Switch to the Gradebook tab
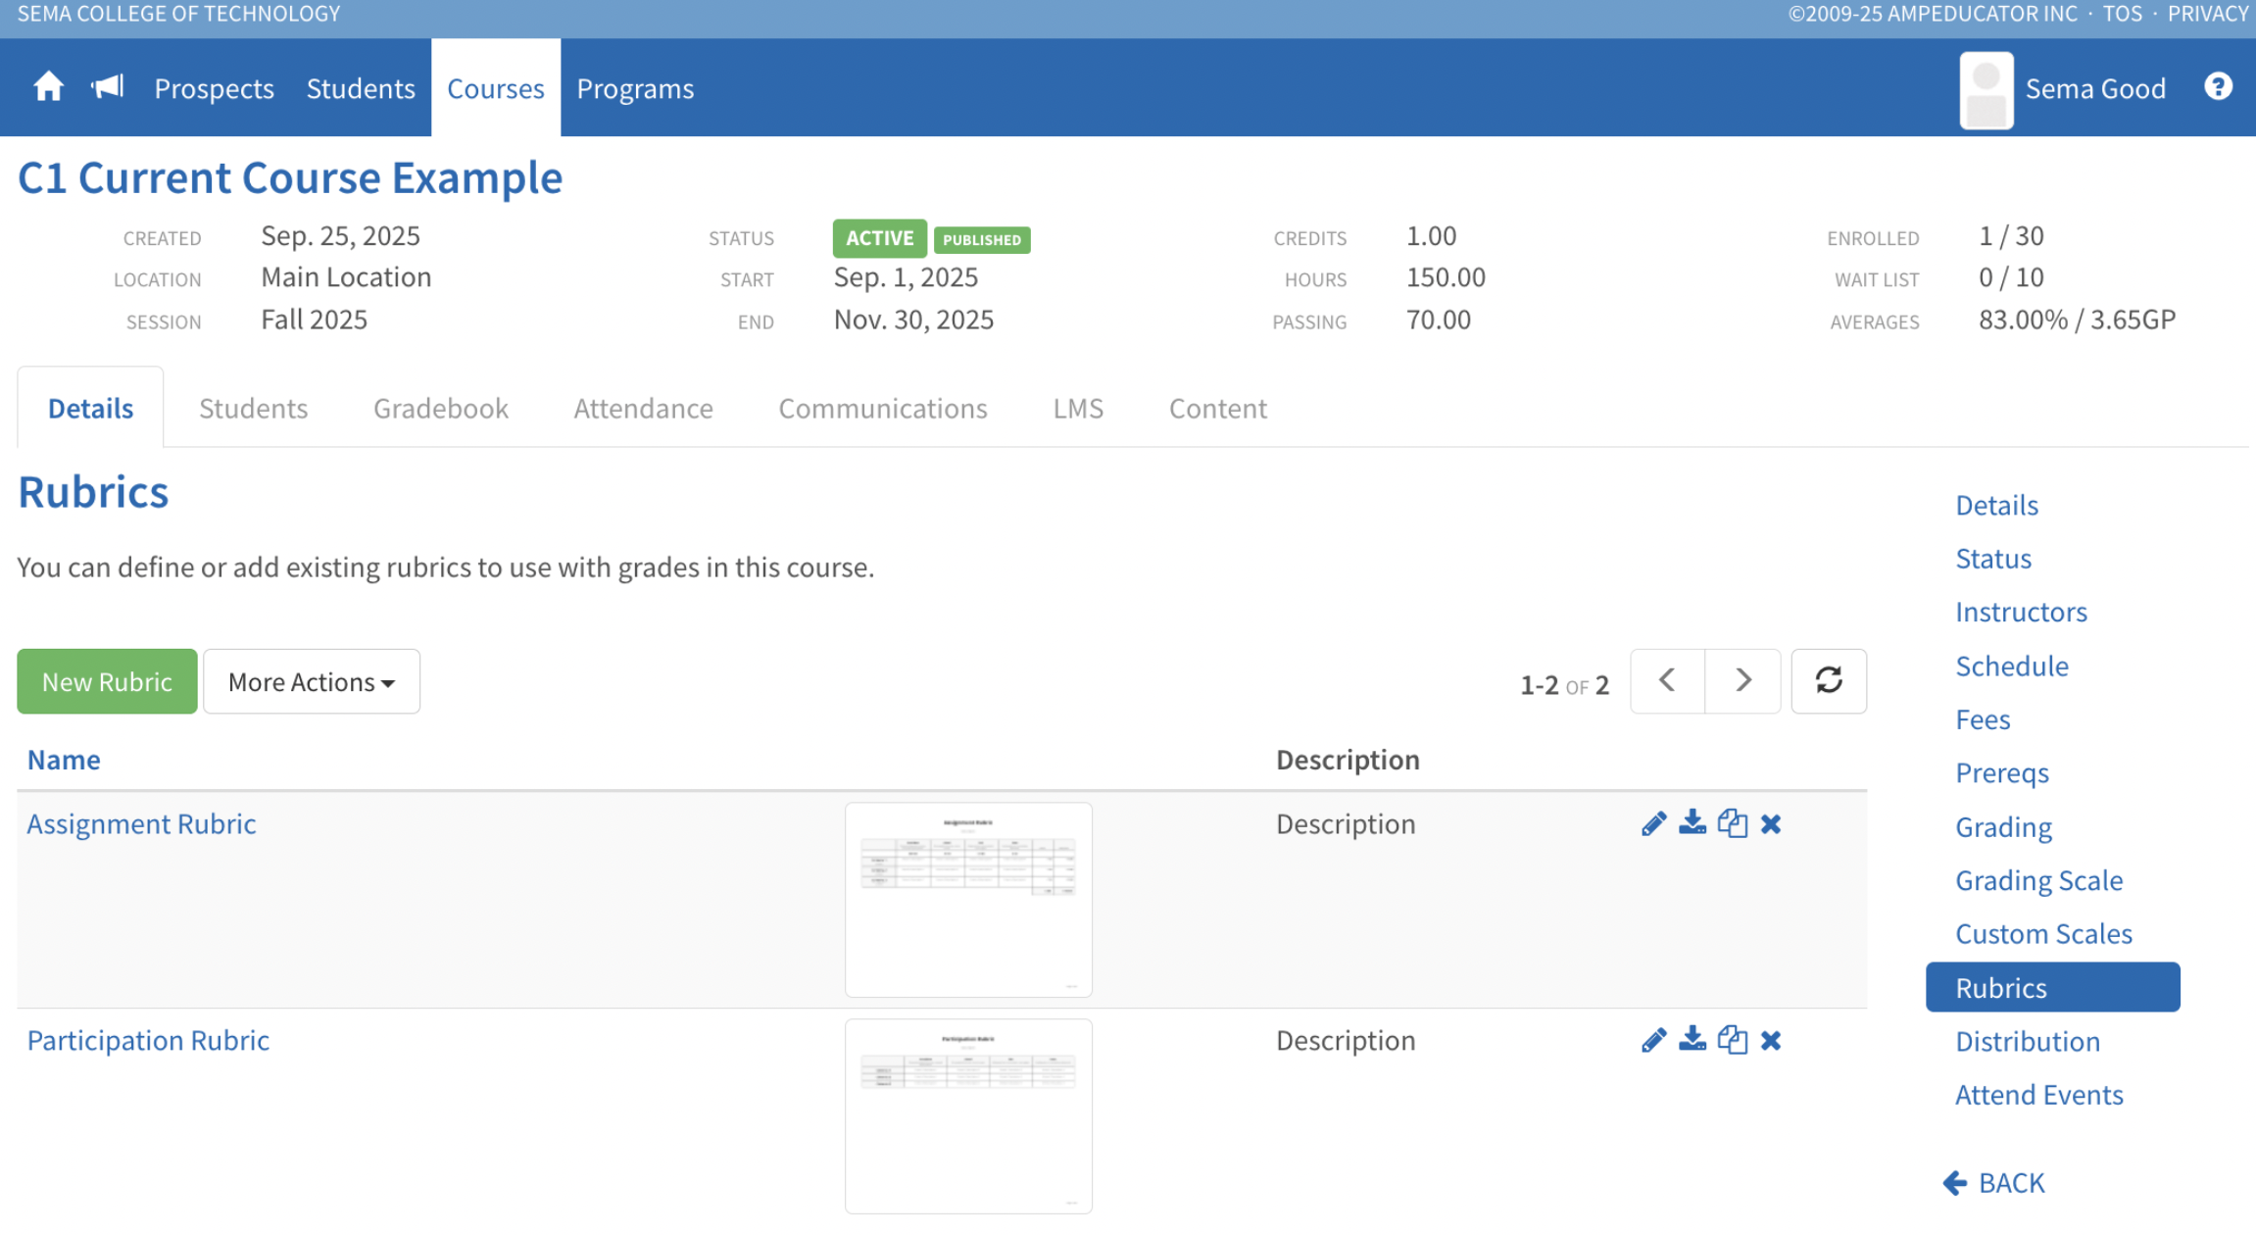 click(x=440, y=409)
